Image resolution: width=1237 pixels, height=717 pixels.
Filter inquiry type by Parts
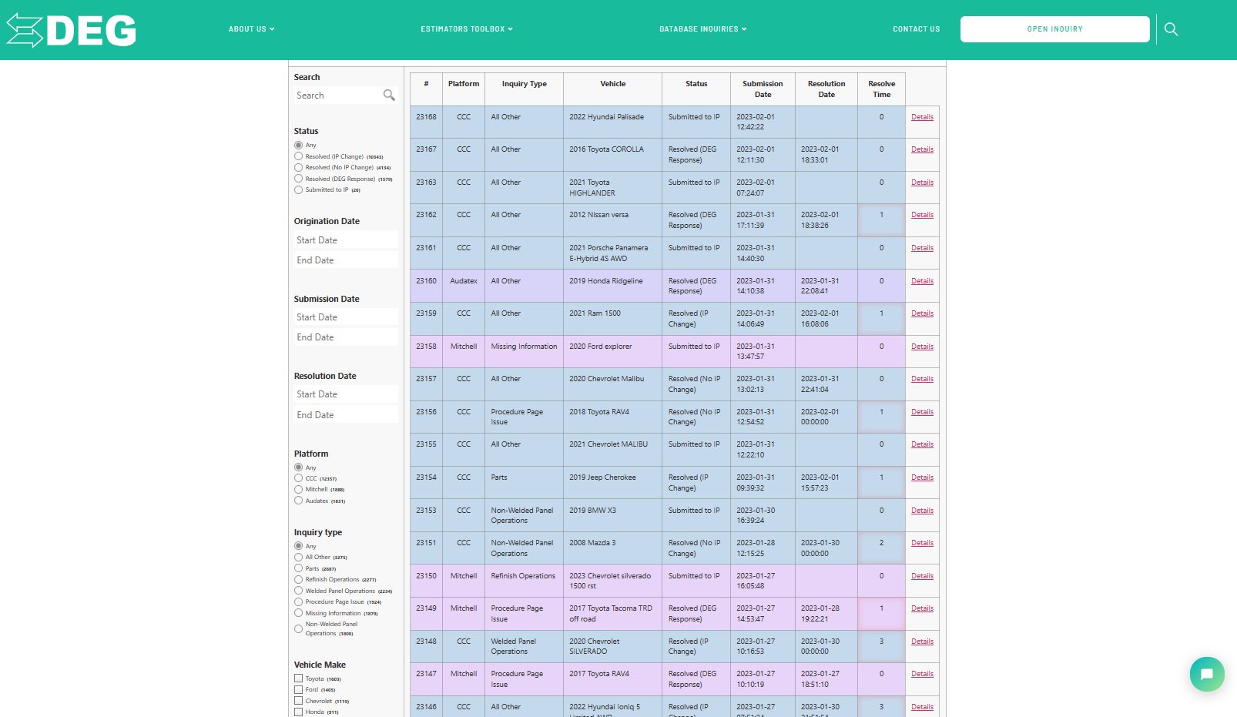(298, 568)
